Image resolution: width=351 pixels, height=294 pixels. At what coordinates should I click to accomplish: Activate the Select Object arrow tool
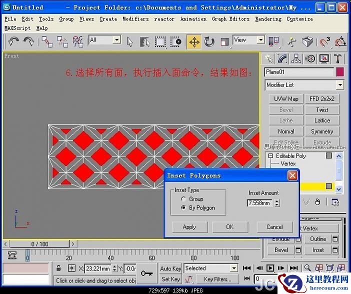pos(129,42)
